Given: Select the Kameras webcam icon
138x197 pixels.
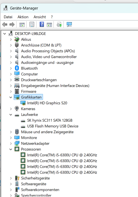Looking at the screenshot, I should pos(17,109).
